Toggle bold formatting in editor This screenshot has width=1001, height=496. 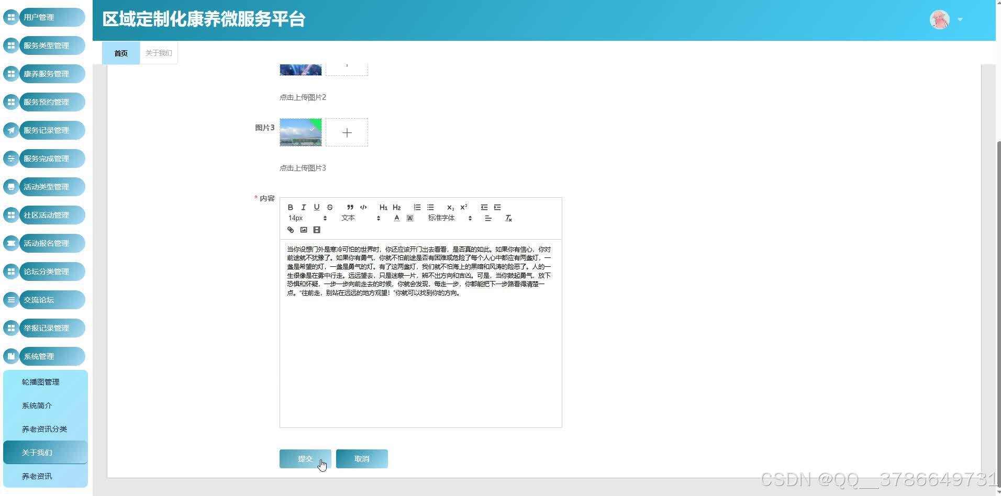point(291,207)
